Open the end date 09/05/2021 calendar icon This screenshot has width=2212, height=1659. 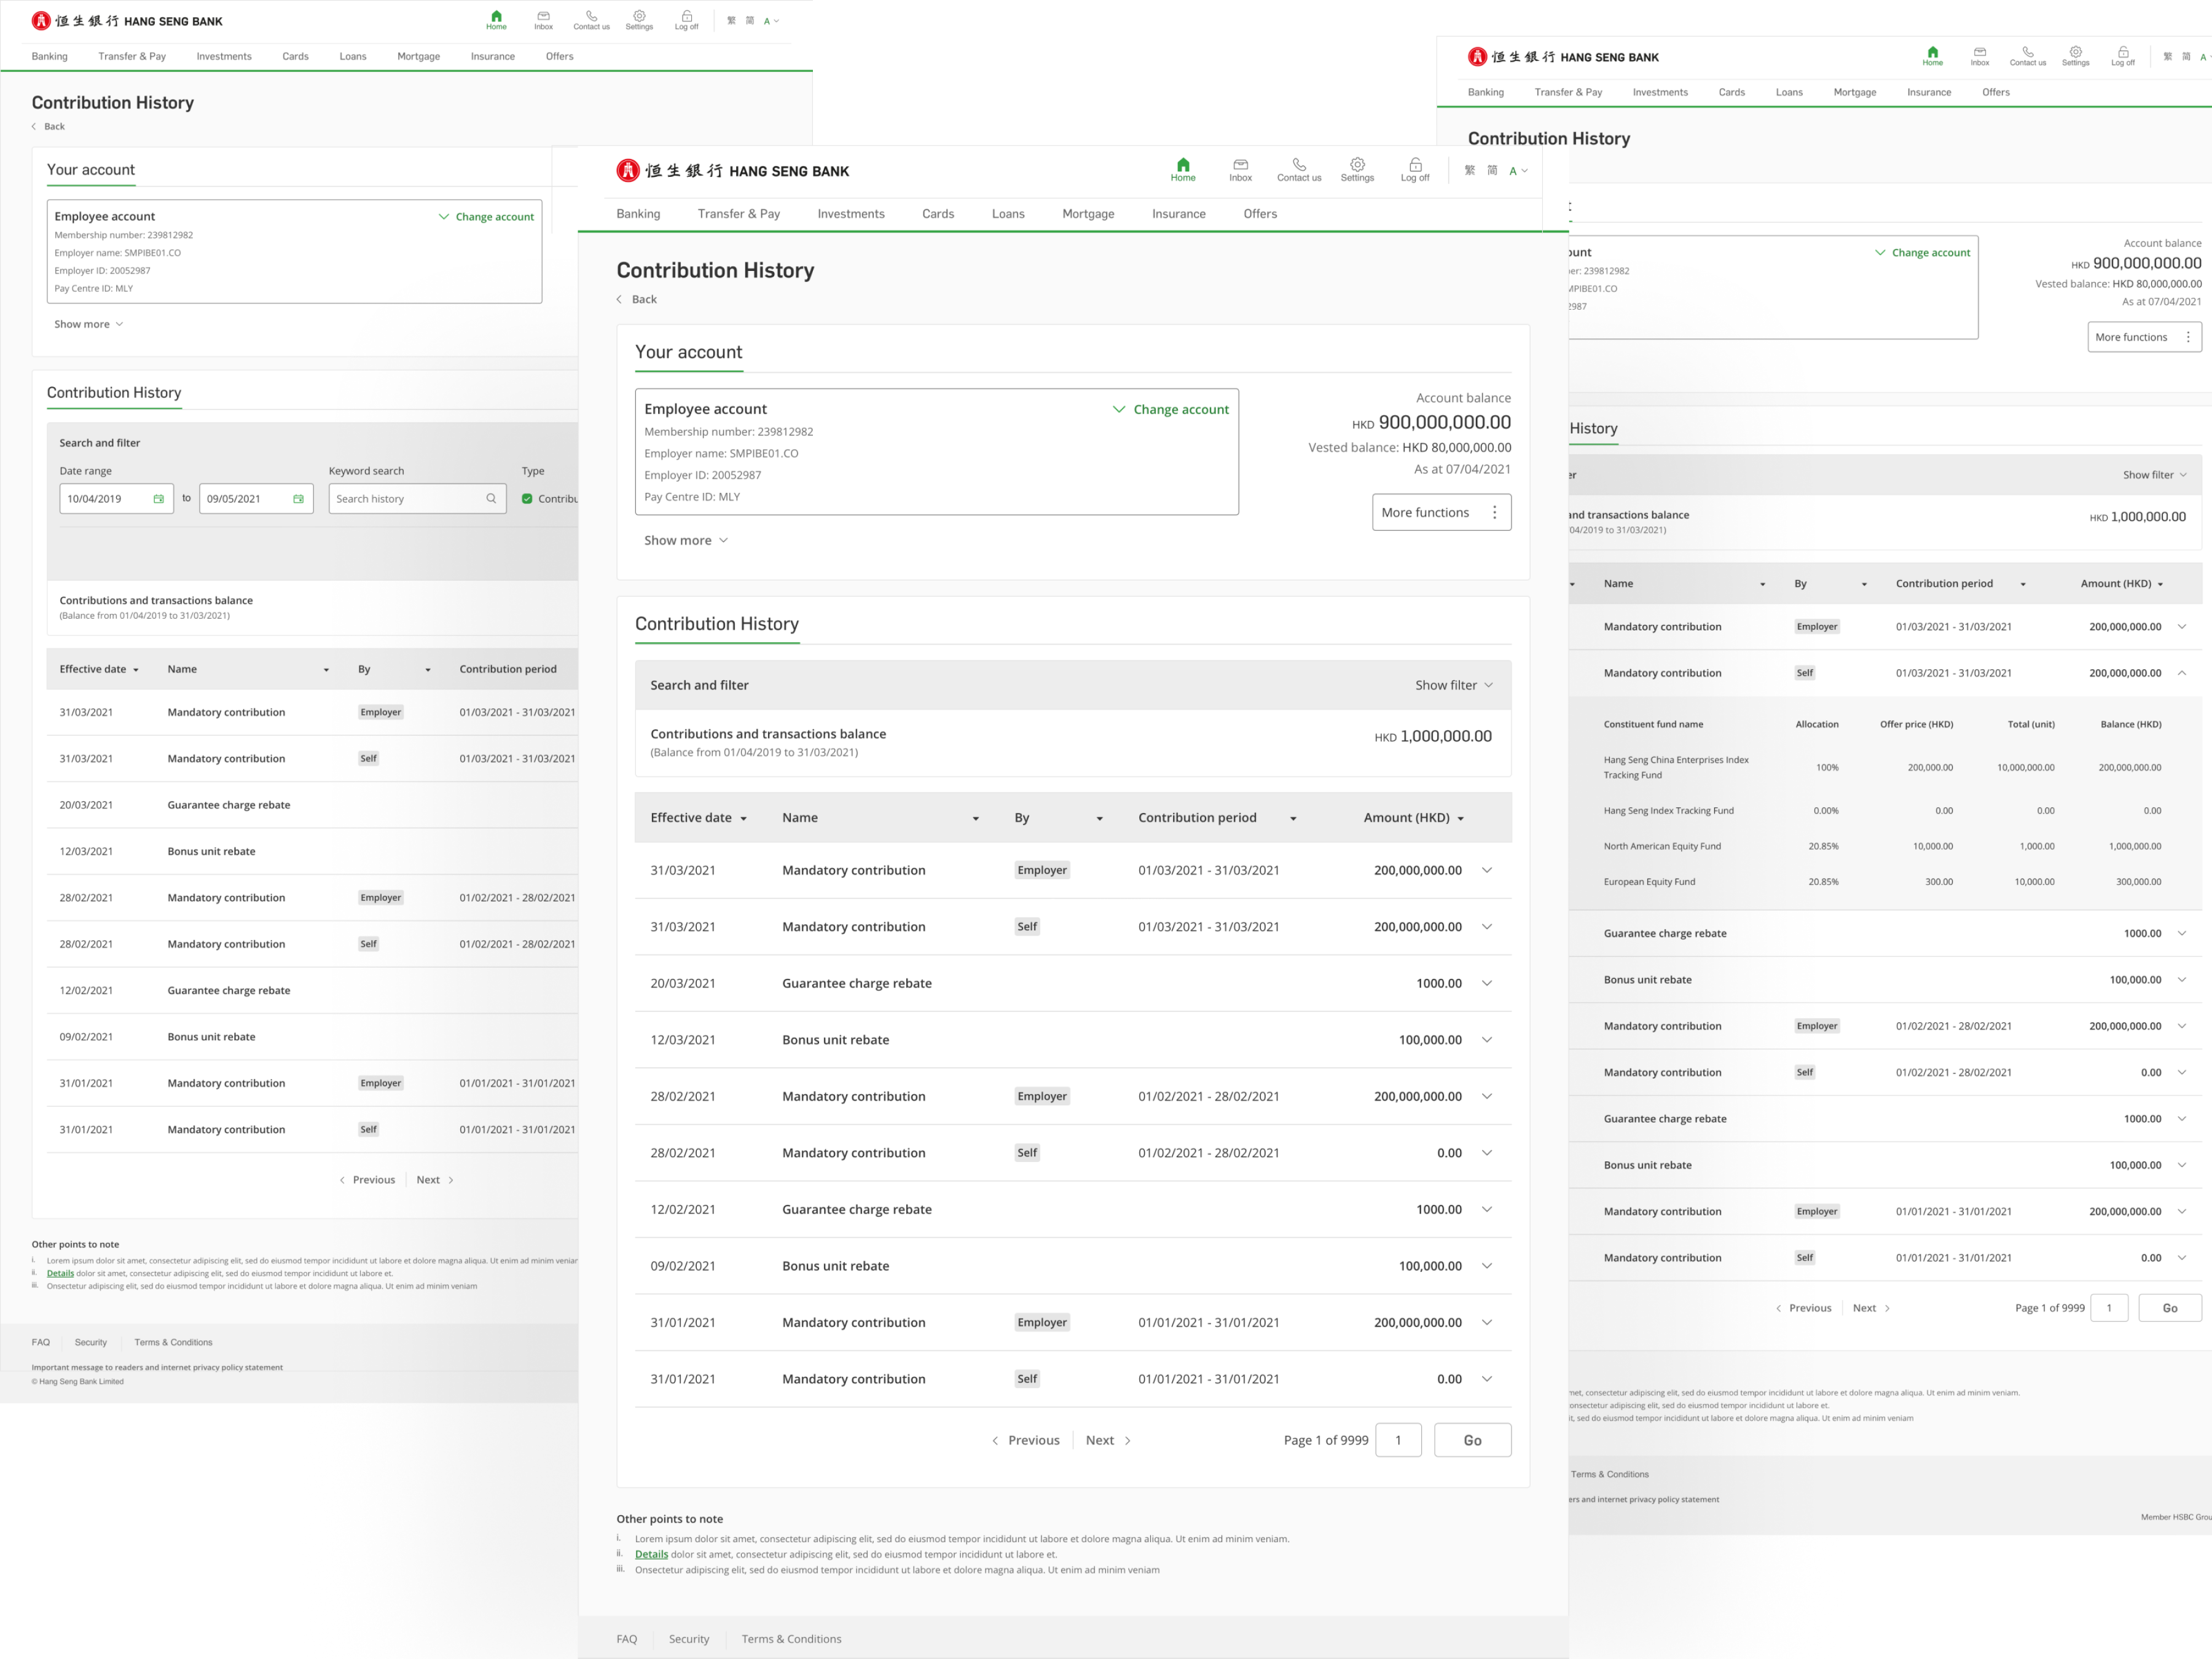pos(298,499)
